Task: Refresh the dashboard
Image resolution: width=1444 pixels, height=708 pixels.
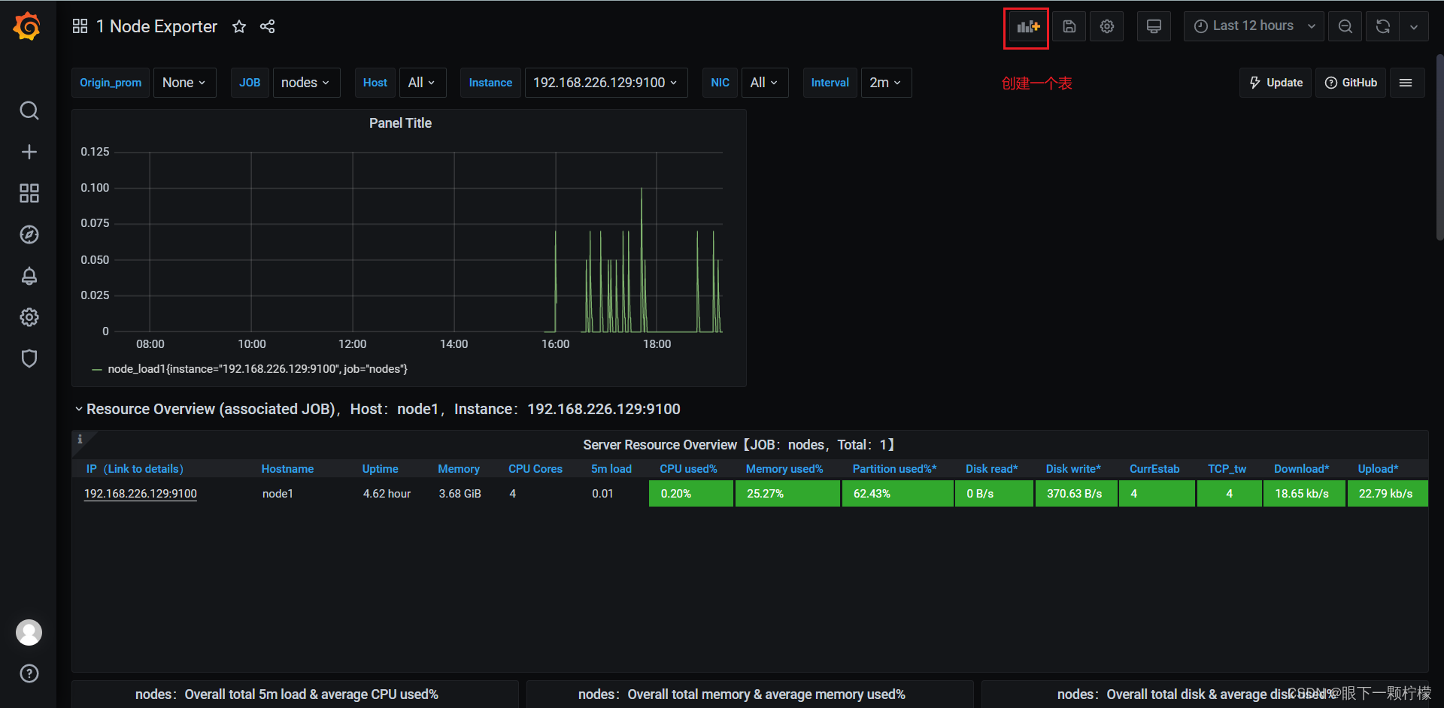Action: [x=1382, y=26]
